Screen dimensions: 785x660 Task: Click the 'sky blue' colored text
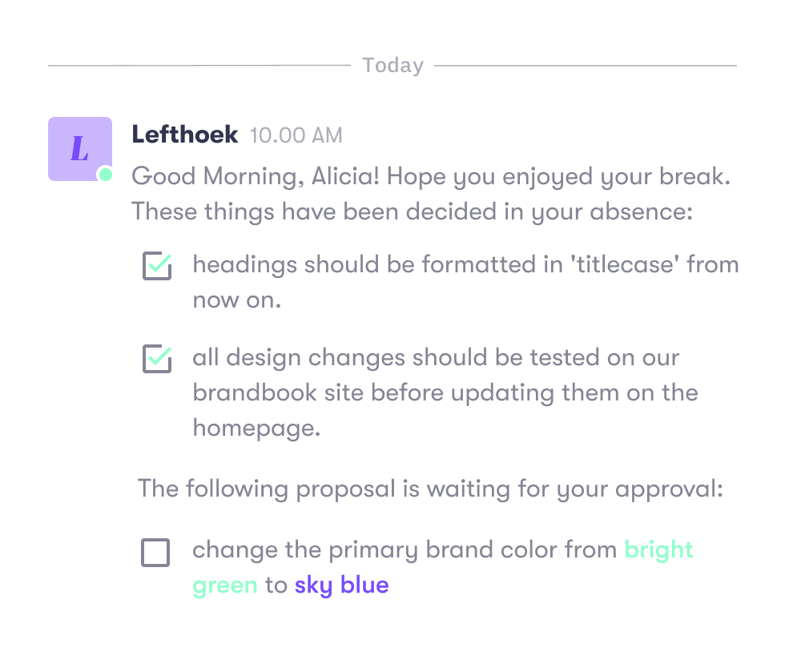tap(342, 585)
